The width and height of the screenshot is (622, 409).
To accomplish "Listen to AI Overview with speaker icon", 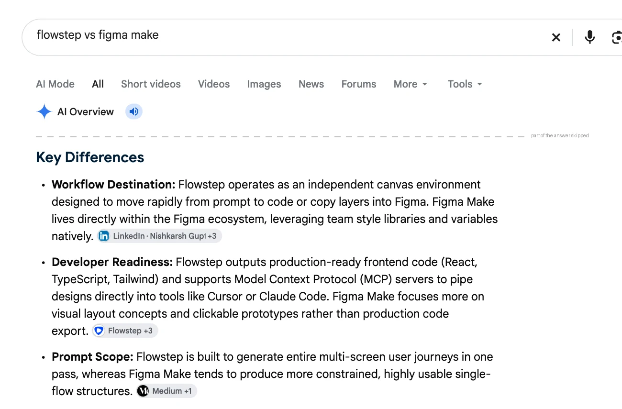I will [134, 111].
